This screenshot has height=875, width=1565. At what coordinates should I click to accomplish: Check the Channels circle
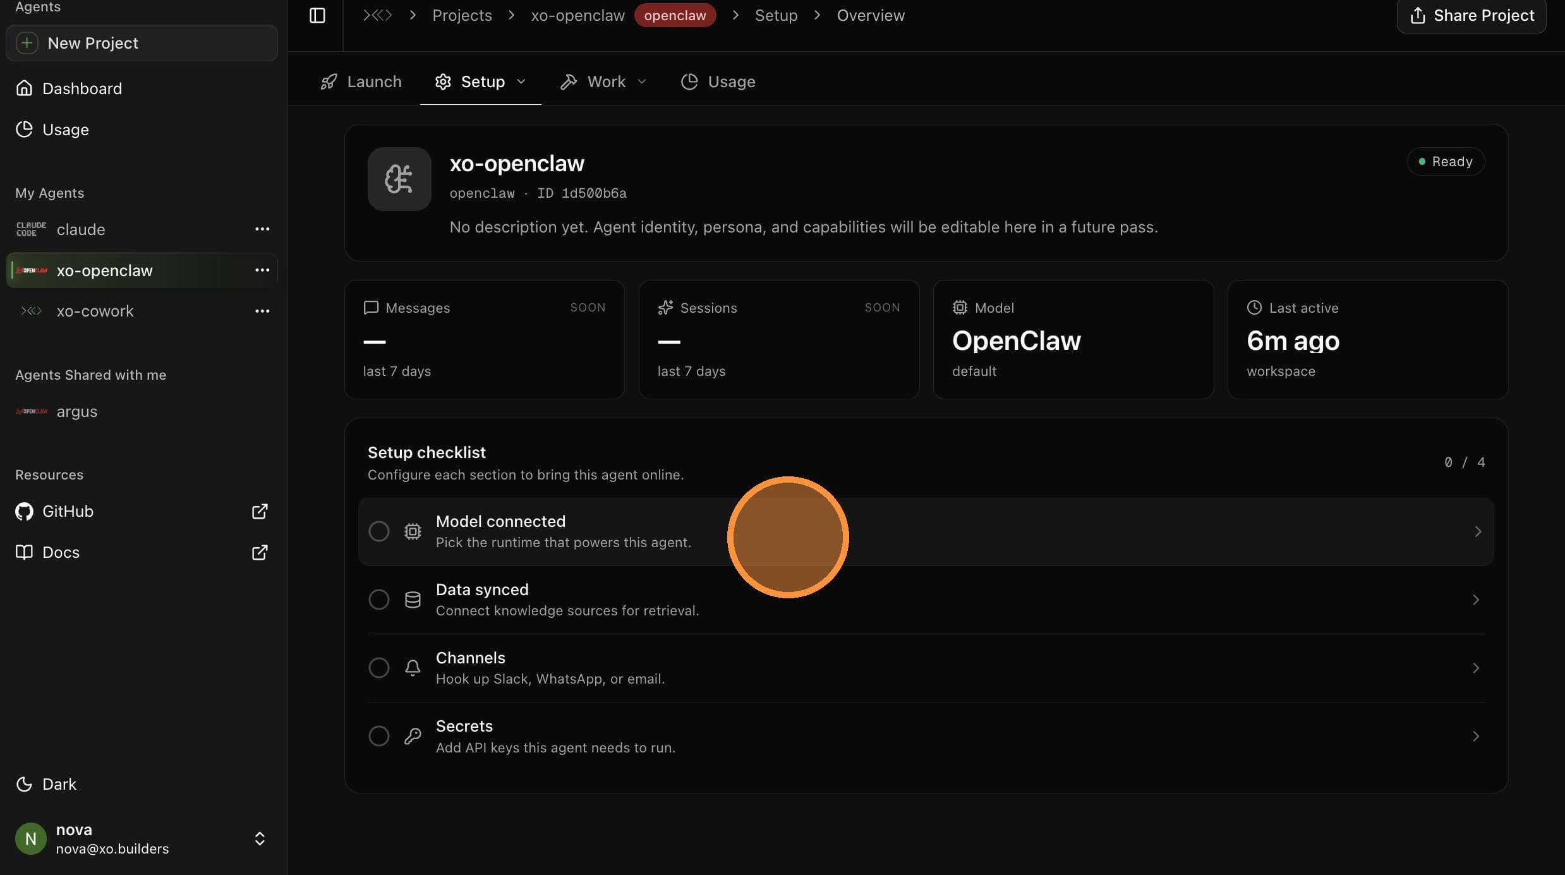379,668
